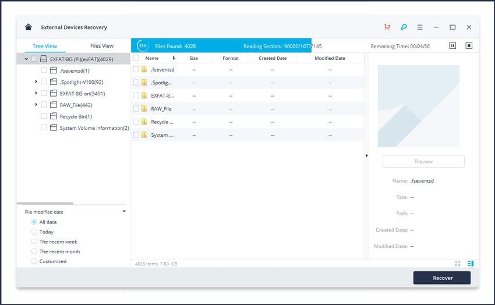Select the Tree View tab
The height and width of the screenshot is (305, 495).
45,46
